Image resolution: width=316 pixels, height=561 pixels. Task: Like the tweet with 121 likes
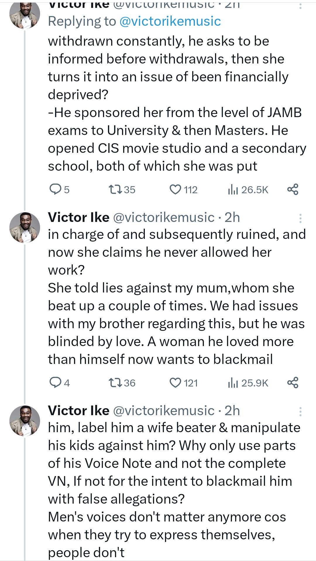pyautogui.click(x=176, y=383)
